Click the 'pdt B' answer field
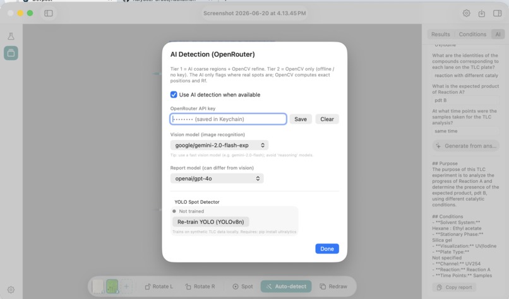This screenshot has width=509, height=299. click(x=466, y=100)
